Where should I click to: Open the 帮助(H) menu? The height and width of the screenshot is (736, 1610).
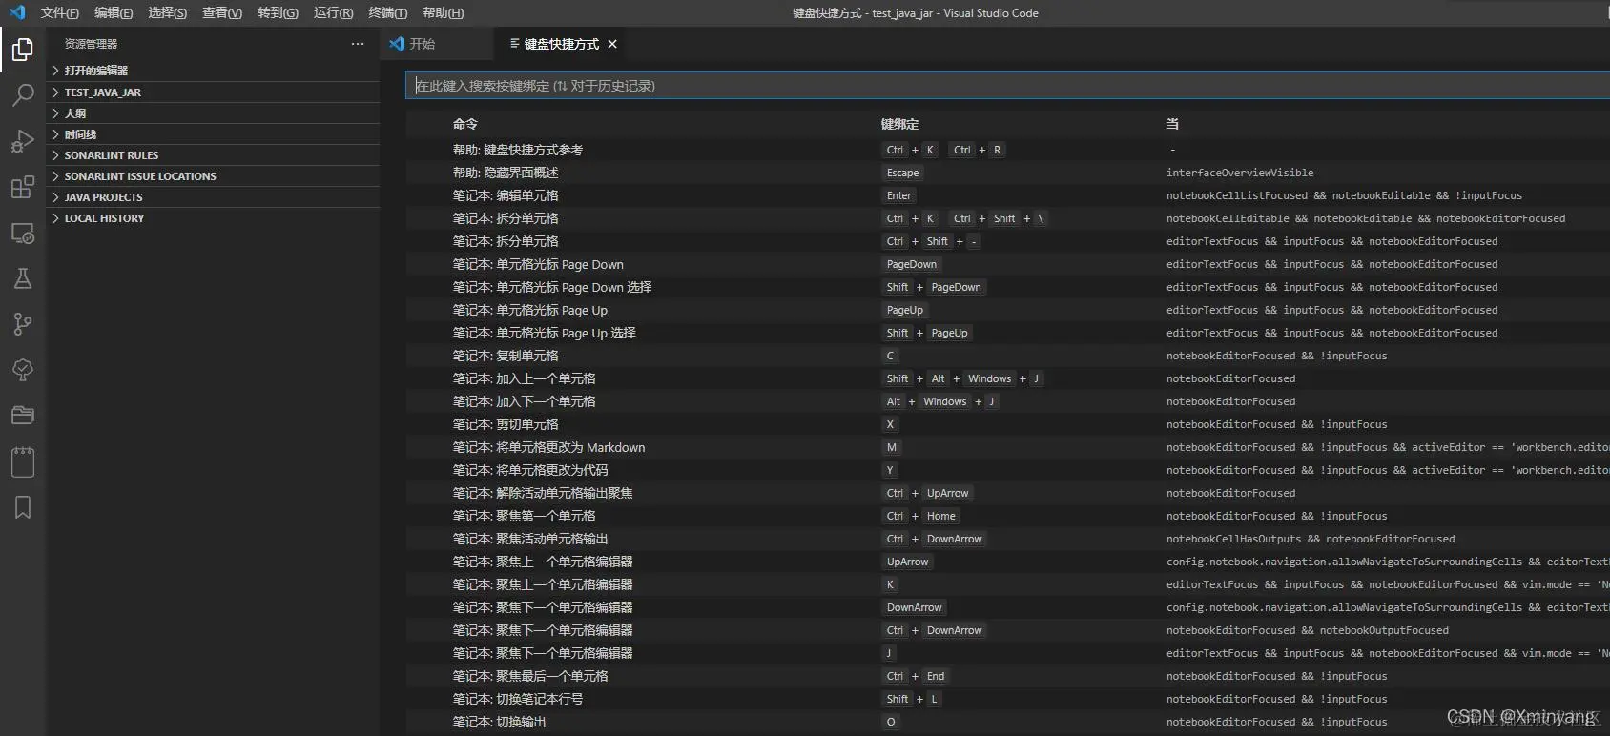pyautogui.click(x=443, y=12)
